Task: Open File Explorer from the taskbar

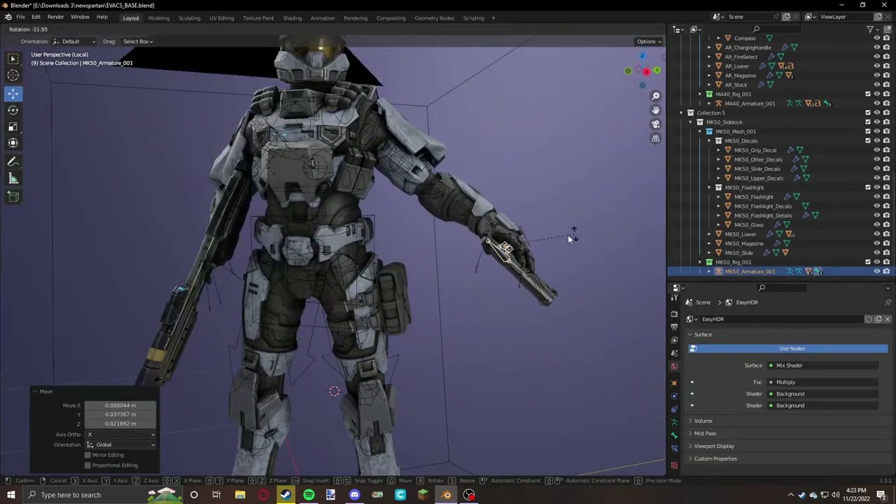Action: (x=240, y=495)
